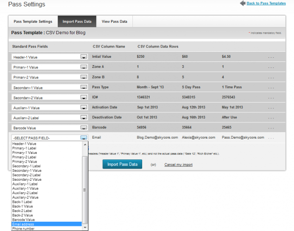Click the 1 Time Pass cell
Image resolution: width=294 pixels, height=231 pixels.
tap(232, 87)
